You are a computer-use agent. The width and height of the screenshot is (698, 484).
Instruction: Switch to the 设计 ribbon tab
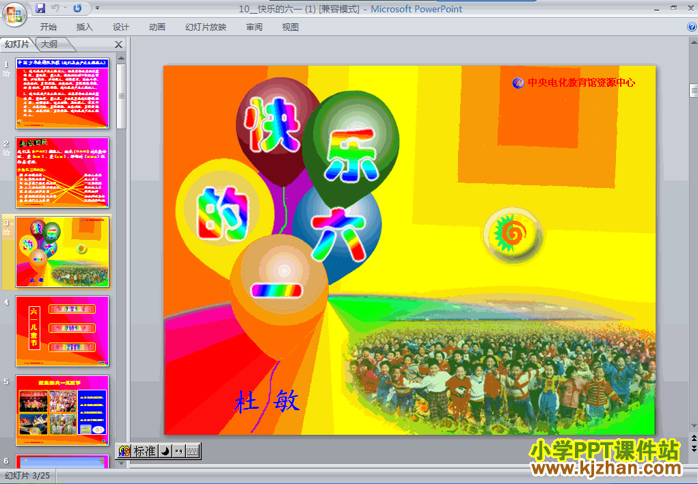[x=120, y=27]
